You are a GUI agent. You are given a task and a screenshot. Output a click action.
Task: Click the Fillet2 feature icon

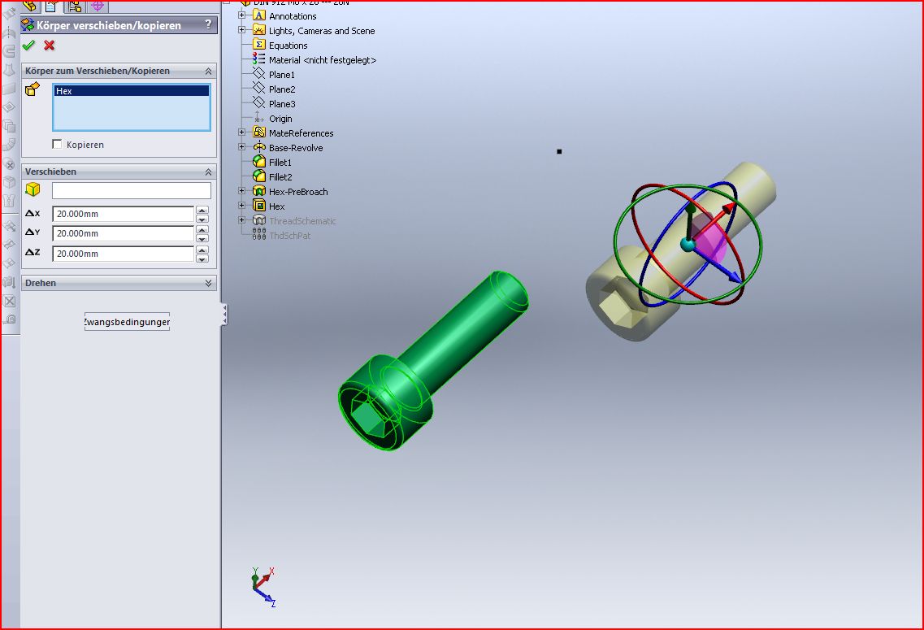[259, 176]
